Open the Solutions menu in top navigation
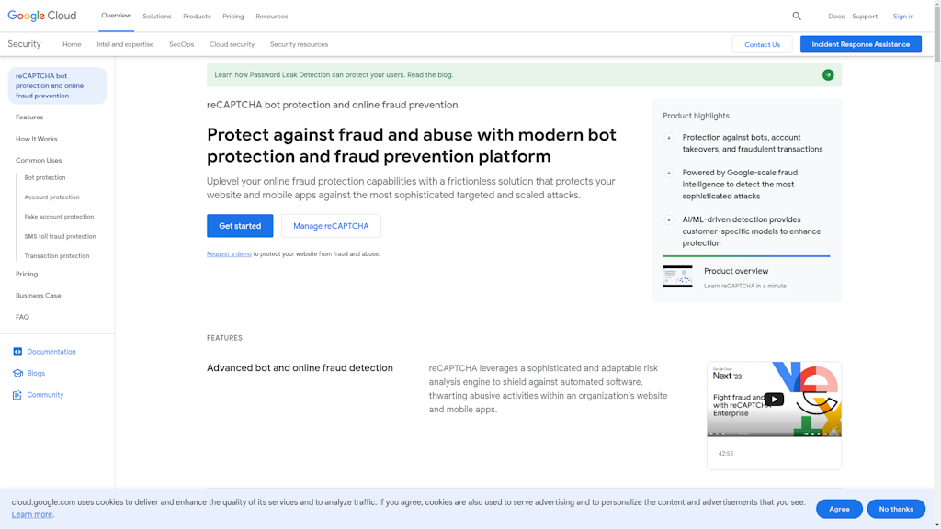 point(157,17)
